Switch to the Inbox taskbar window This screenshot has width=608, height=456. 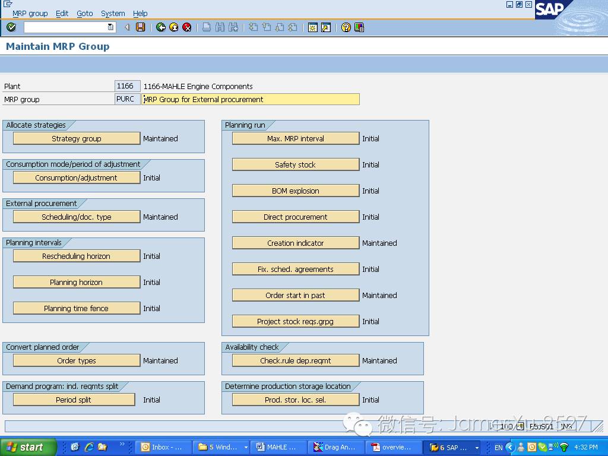tap(164, 447)
